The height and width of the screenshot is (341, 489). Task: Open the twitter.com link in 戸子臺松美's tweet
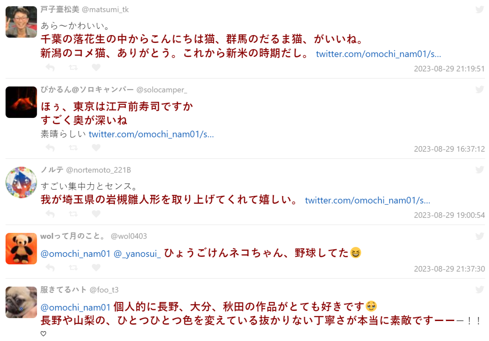point(379,54)
